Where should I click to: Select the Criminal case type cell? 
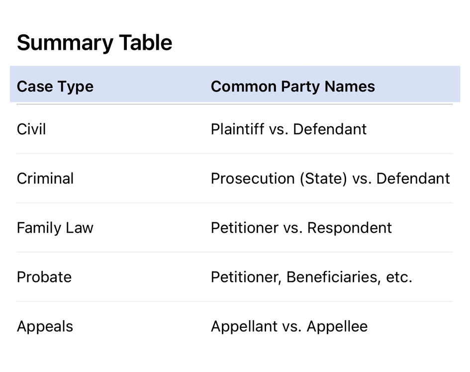[45, 179]
